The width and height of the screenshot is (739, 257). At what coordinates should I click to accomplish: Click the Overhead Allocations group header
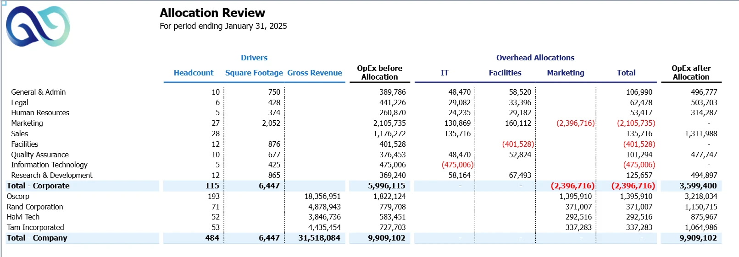pos(535,58)
